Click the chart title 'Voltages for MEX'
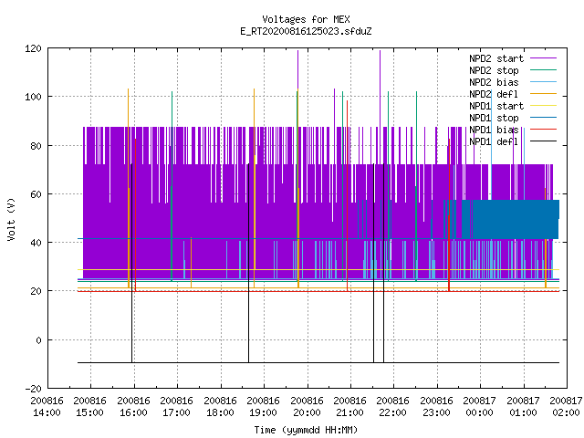 [306, 19]
